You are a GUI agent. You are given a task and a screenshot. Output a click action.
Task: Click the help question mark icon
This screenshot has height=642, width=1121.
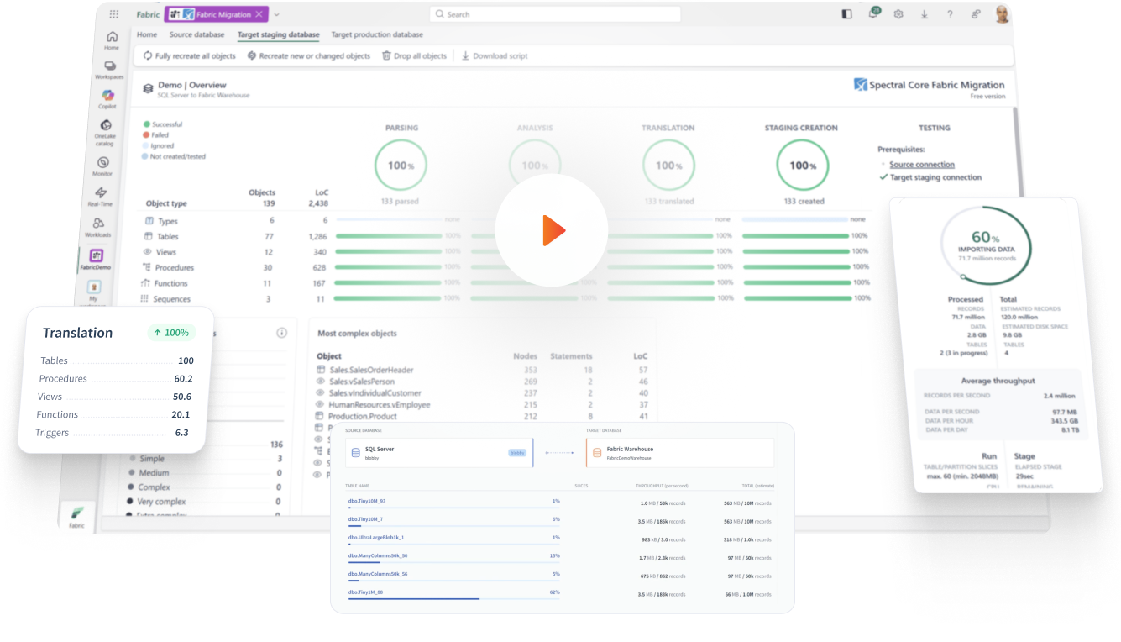click(x=950, y=14)
